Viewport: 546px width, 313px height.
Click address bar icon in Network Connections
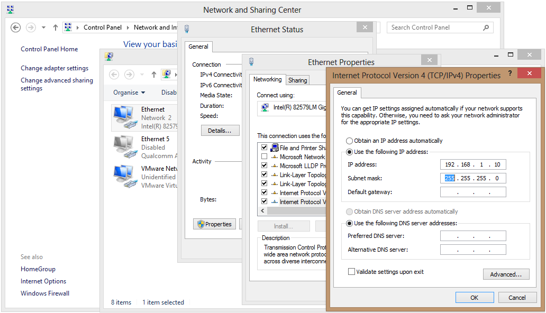(167, 74)
